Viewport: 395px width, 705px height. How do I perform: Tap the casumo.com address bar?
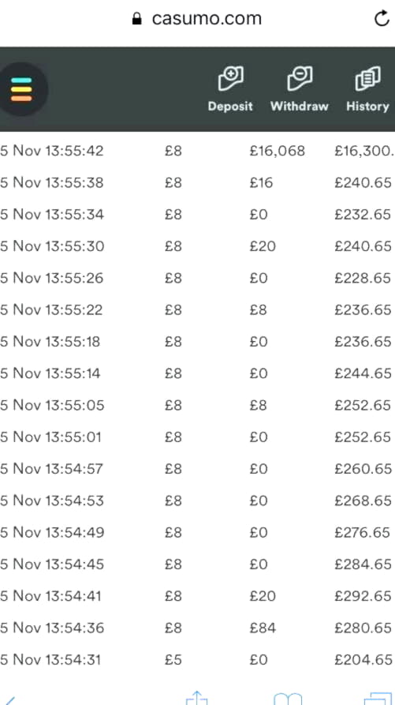[197, 18]
